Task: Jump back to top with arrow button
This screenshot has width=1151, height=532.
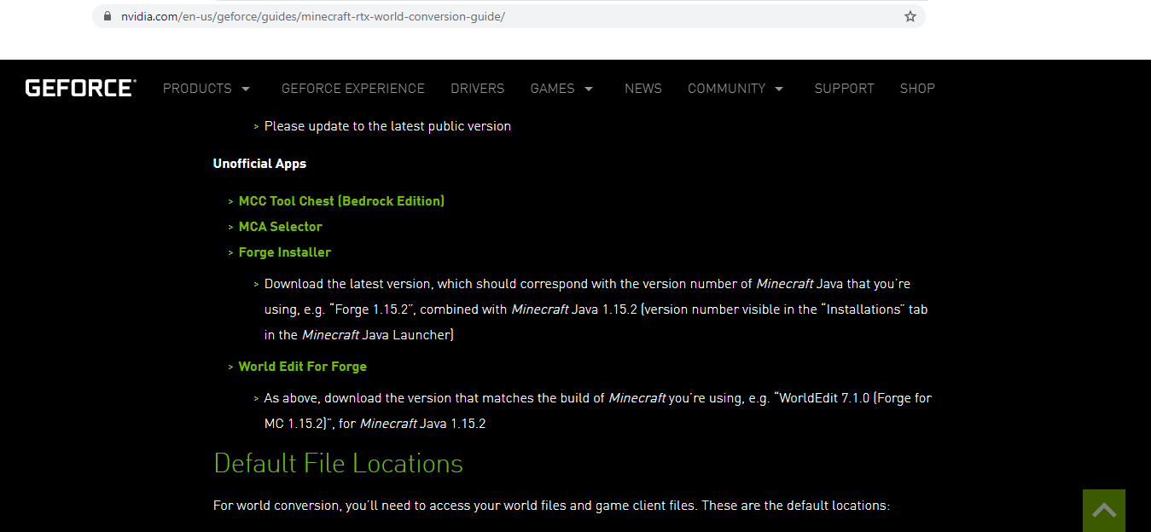Action: pyautogui.click(x=1104, y=510)
